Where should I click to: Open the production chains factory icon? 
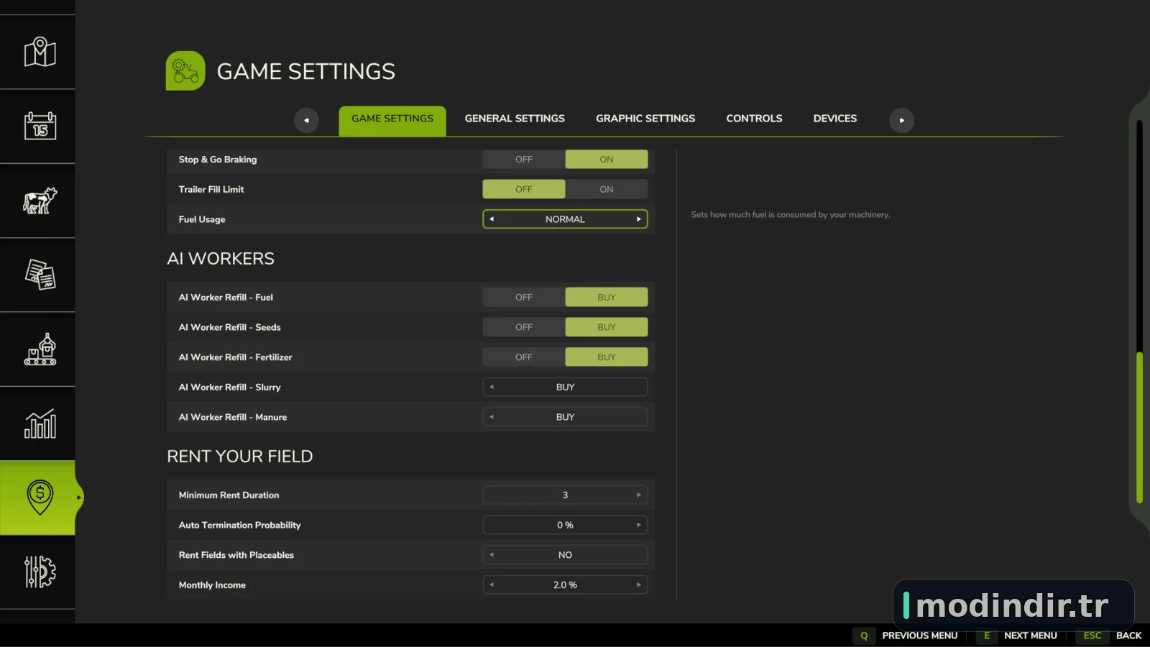tap(40, 349)
